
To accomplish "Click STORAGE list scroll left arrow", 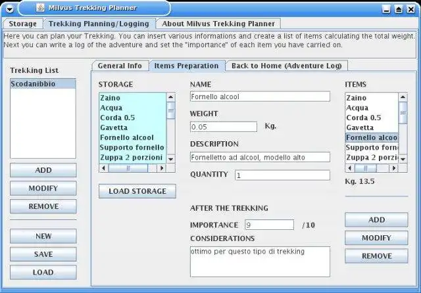I will tap(104, 168).
